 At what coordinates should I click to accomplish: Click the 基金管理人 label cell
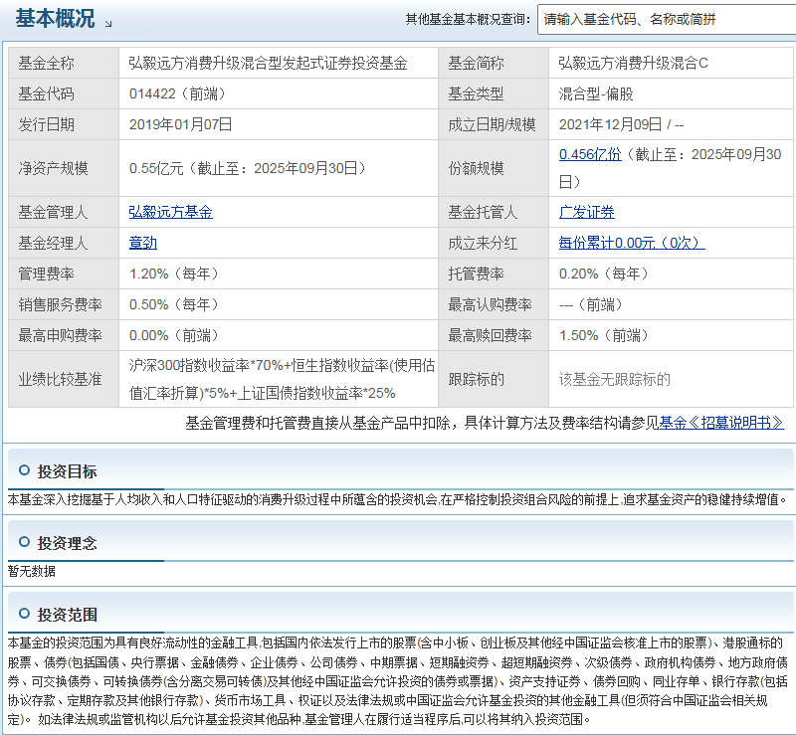click(64, 212)
